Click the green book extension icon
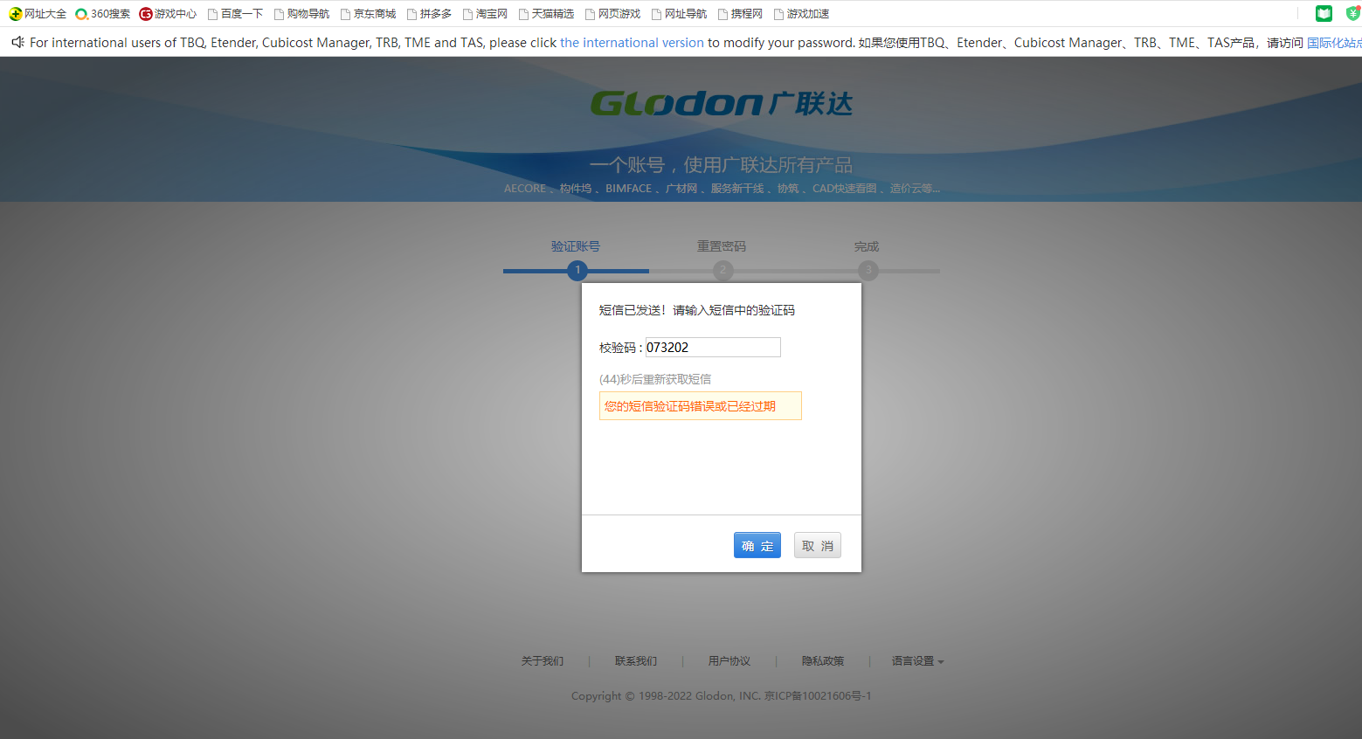 [1324, 13]
